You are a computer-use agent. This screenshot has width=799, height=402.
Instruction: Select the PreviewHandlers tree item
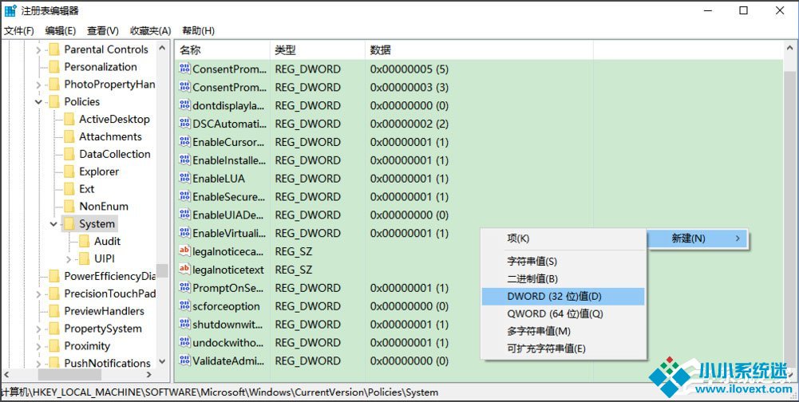point(104,311)
